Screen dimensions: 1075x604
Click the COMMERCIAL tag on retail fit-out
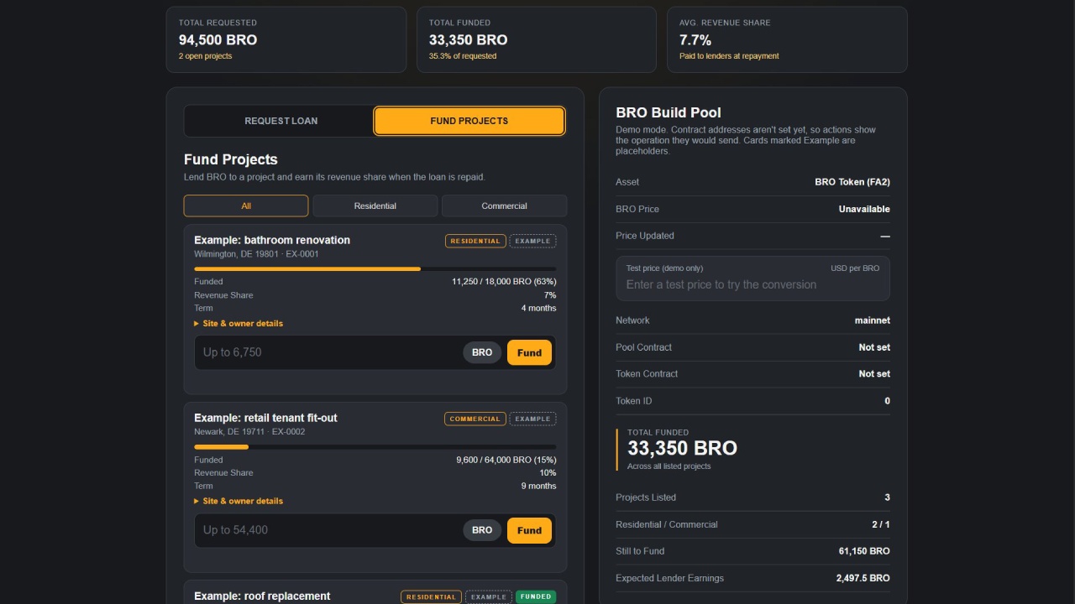tap(475, 419)
